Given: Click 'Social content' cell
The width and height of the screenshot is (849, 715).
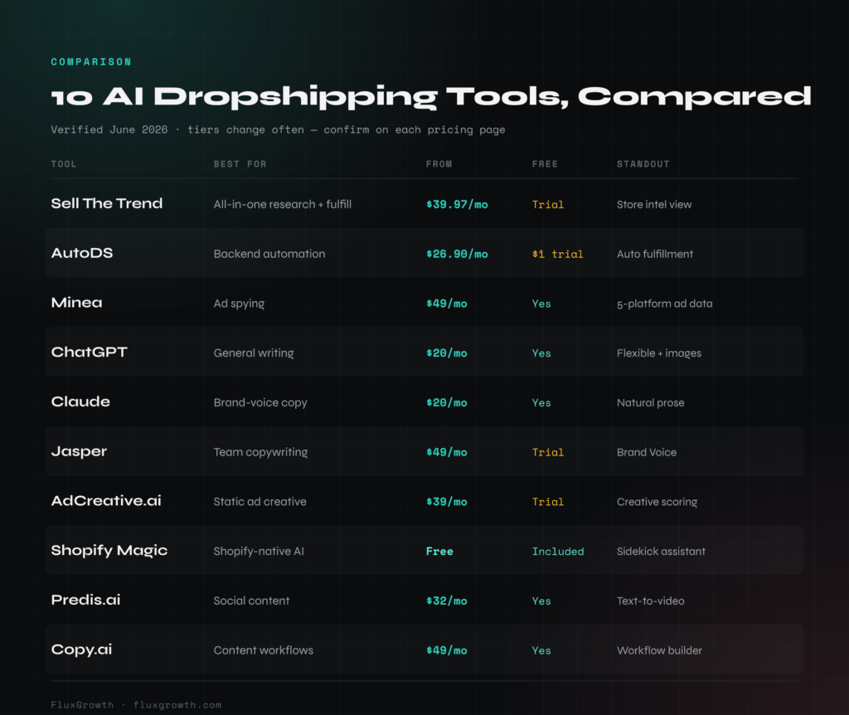Looking at the screenshot, I should point(251,601).
